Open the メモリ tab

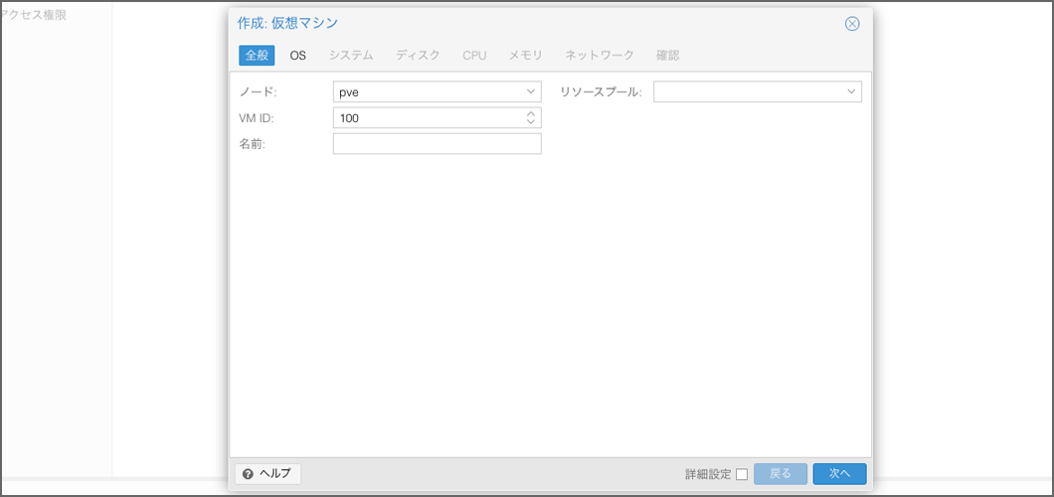pyautogui.click(x=525, y=55)
